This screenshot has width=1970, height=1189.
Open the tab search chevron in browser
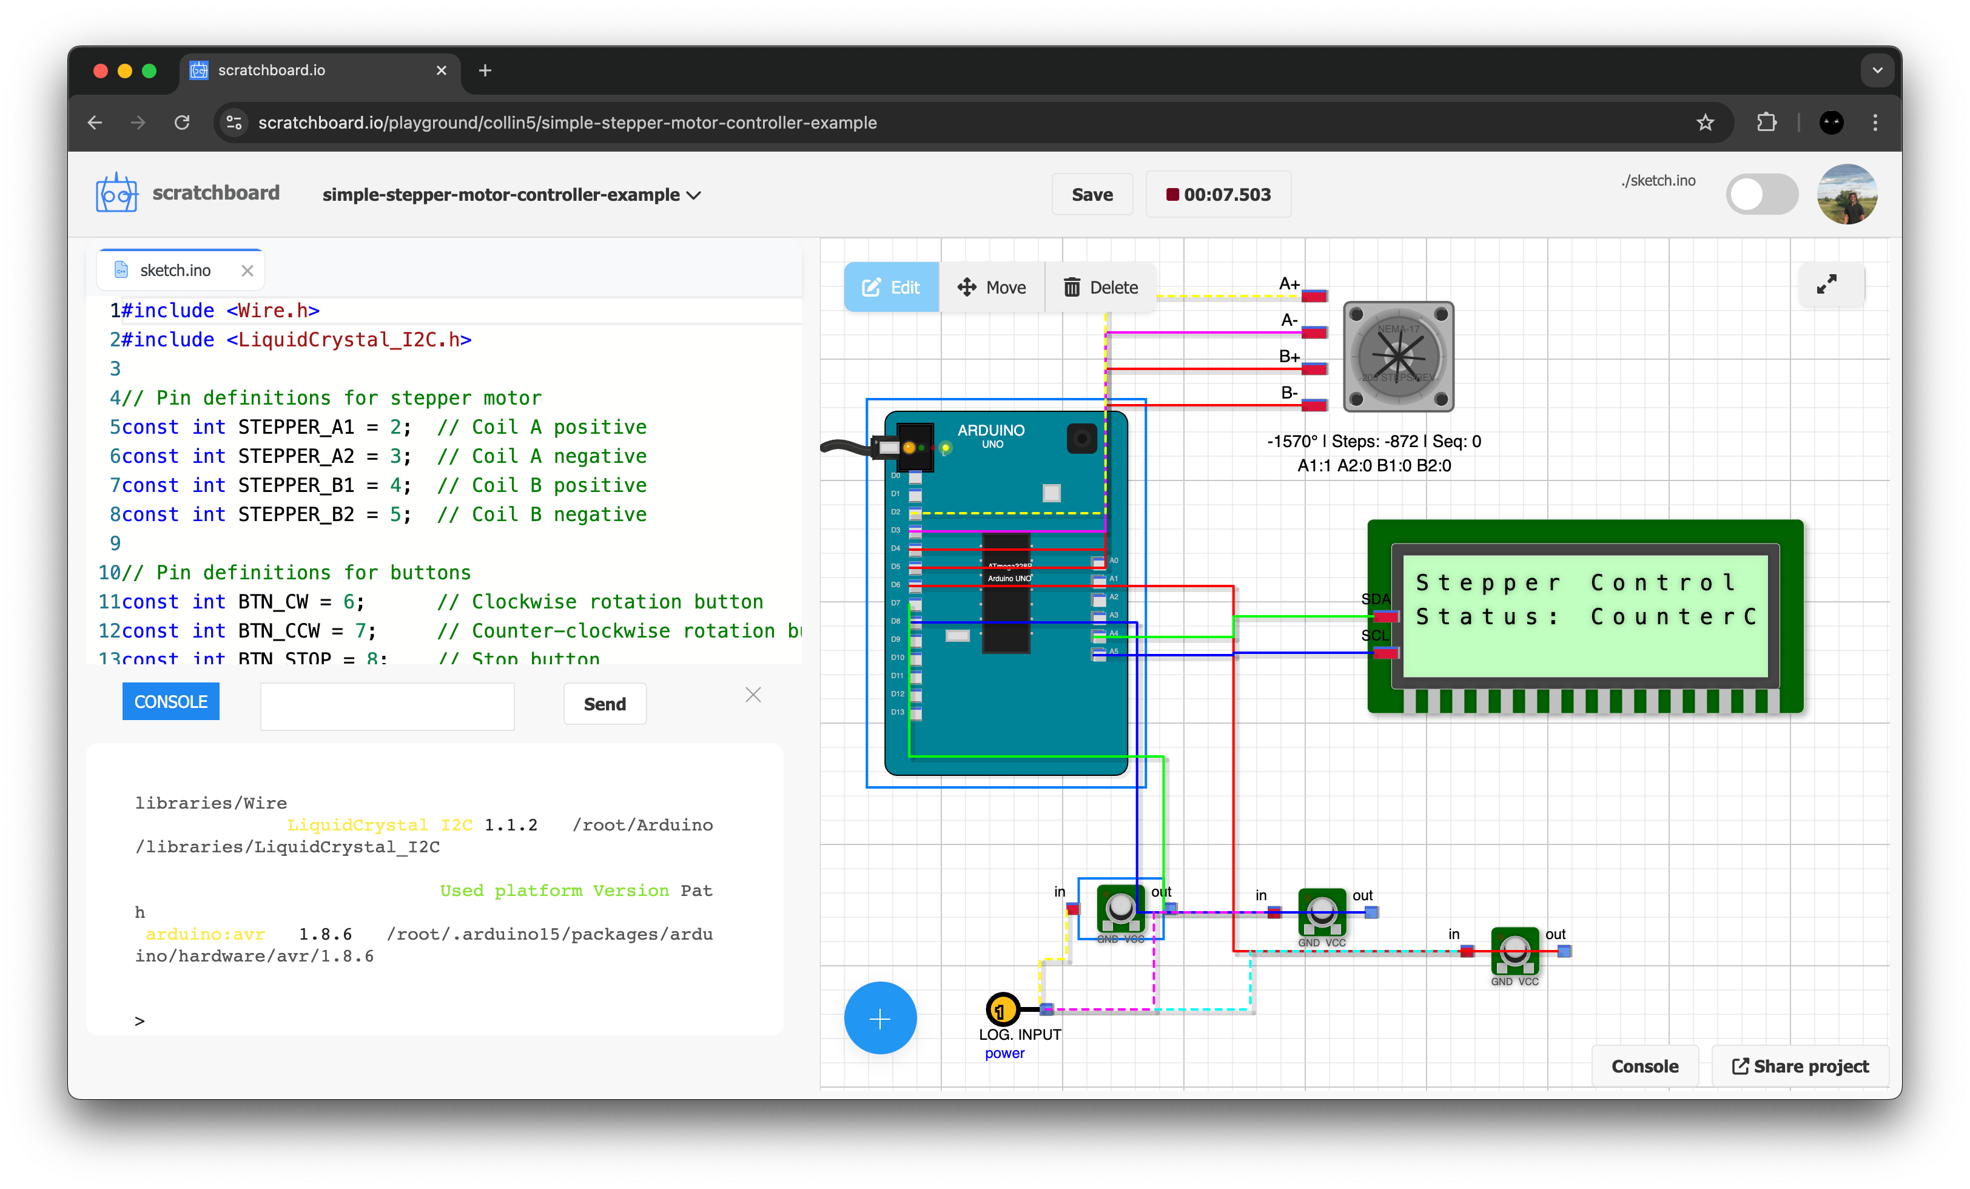pos(1877,70)
